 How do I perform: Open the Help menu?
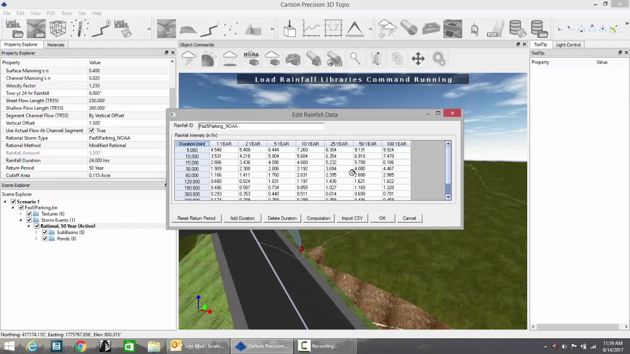(x=97, y=13)
